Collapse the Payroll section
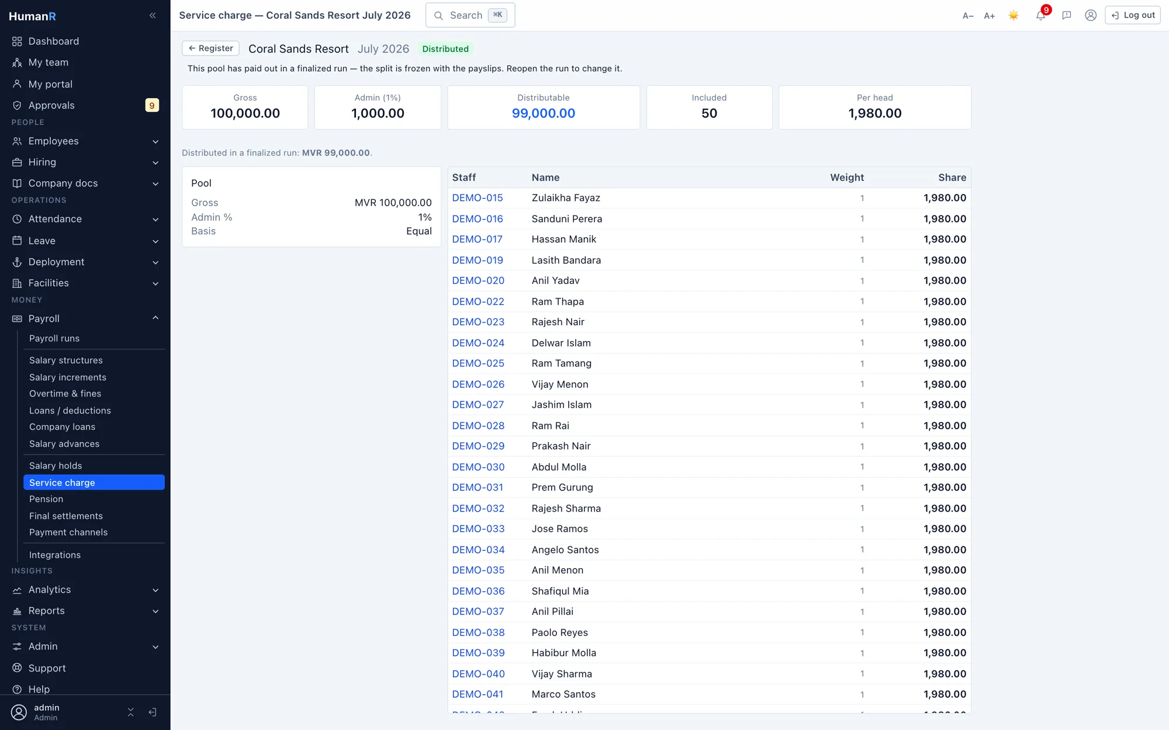1169x730 pixels. coord(85,319)
